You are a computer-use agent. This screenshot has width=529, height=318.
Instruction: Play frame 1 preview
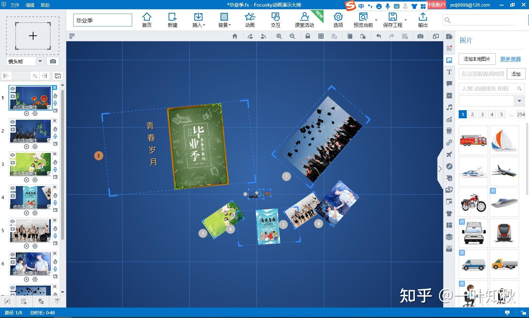[x=27, y=114]
